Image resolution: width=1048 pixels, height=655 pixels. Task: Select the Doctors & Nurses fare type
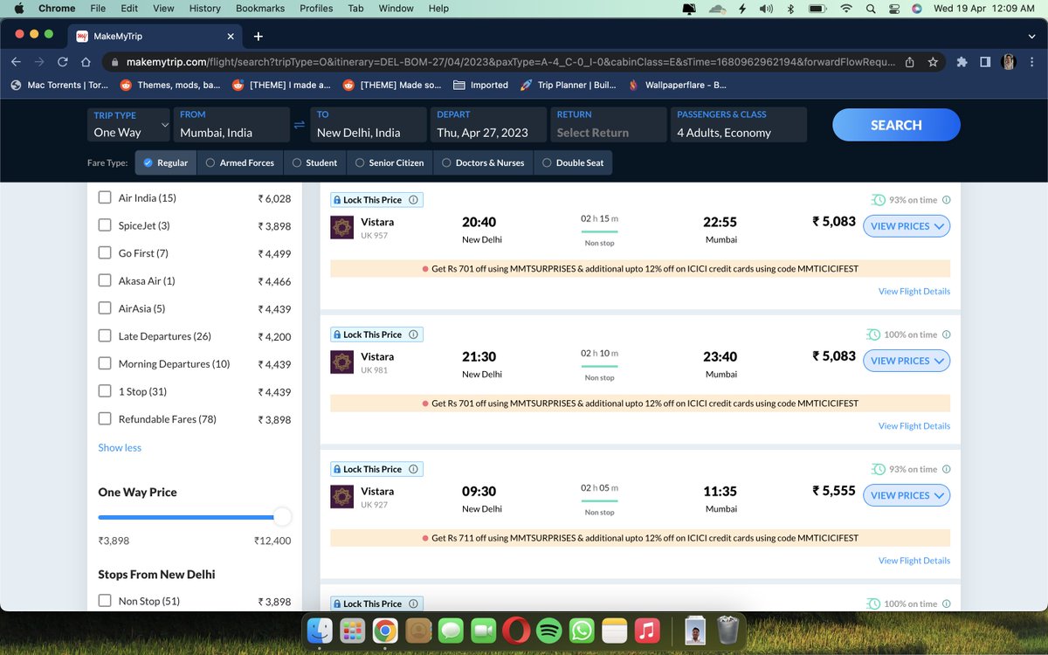click(484, 162)
